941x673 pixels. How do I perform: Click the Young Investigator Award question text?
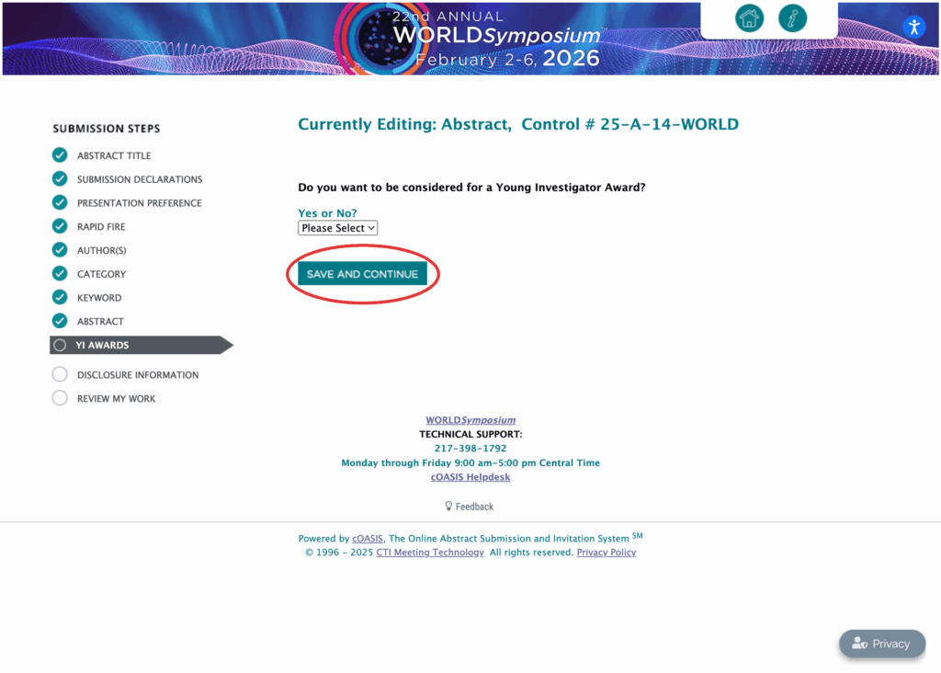pos(471,188)
